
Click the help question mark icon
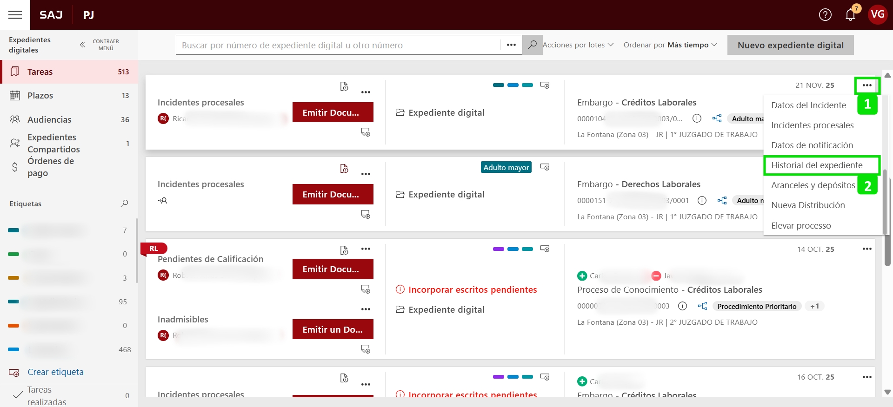click(x=825, y=15)
